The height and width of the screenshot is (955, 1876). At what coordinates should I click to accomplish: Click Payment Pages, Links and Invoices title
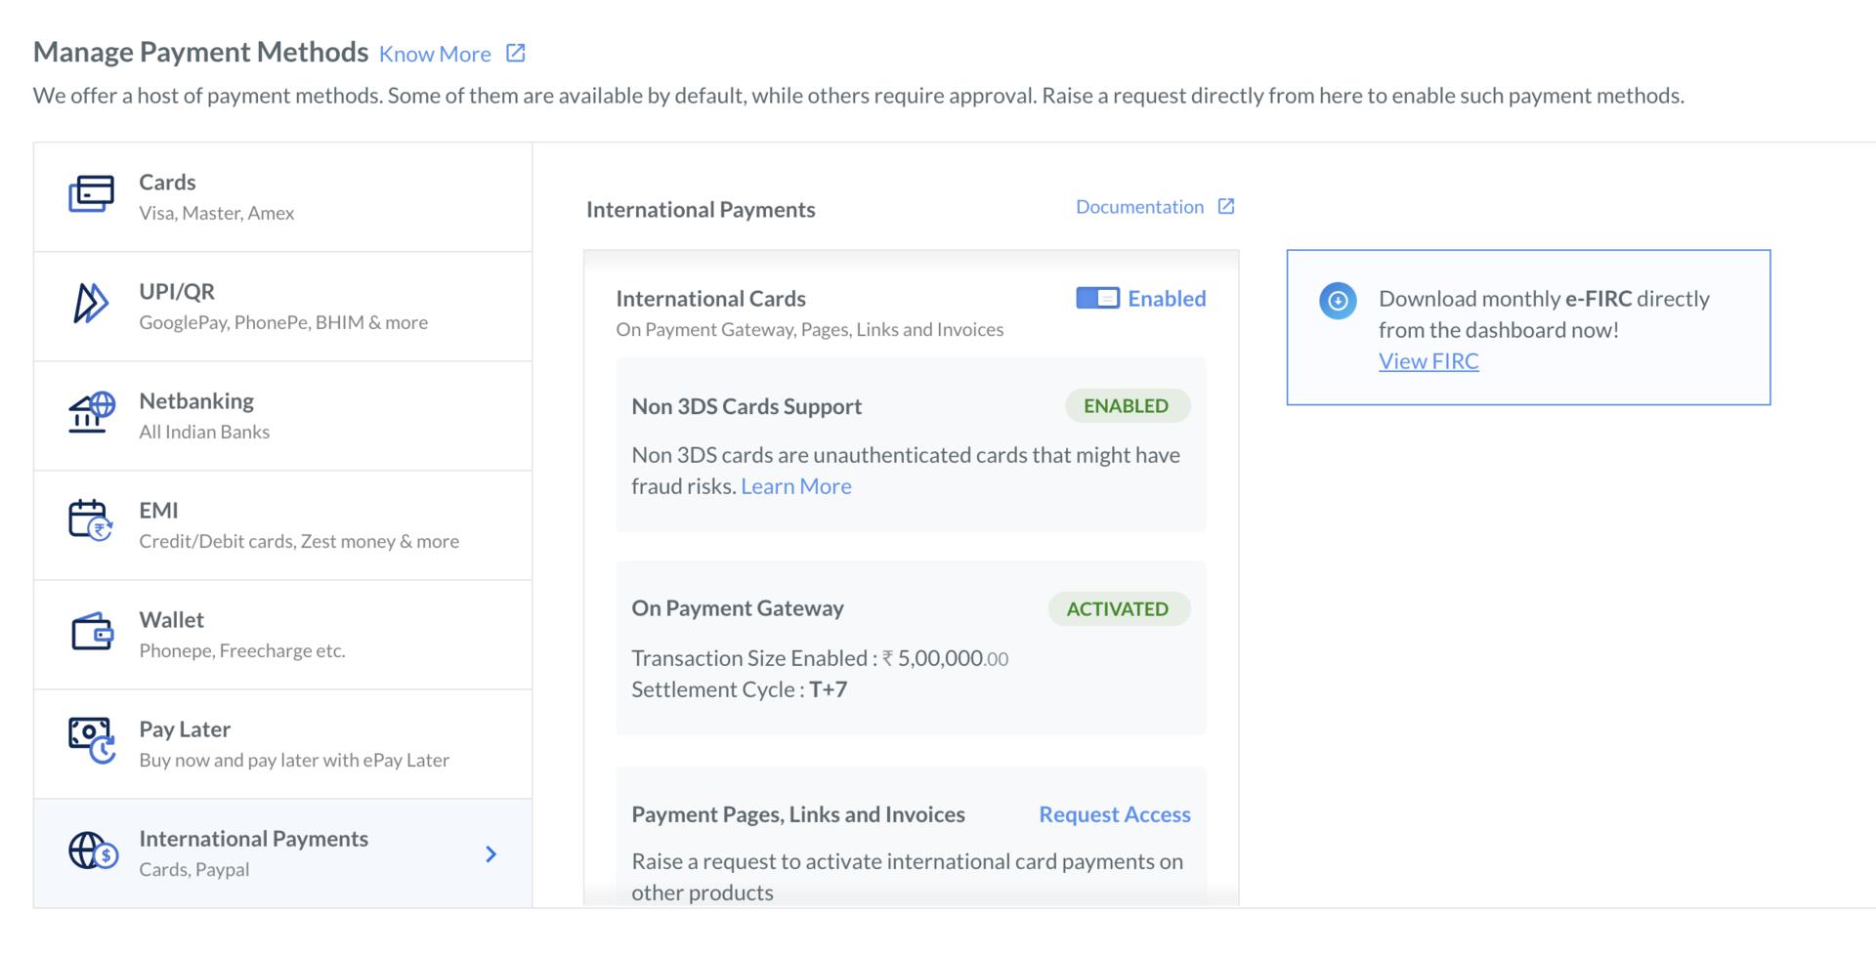click(798, 814)
